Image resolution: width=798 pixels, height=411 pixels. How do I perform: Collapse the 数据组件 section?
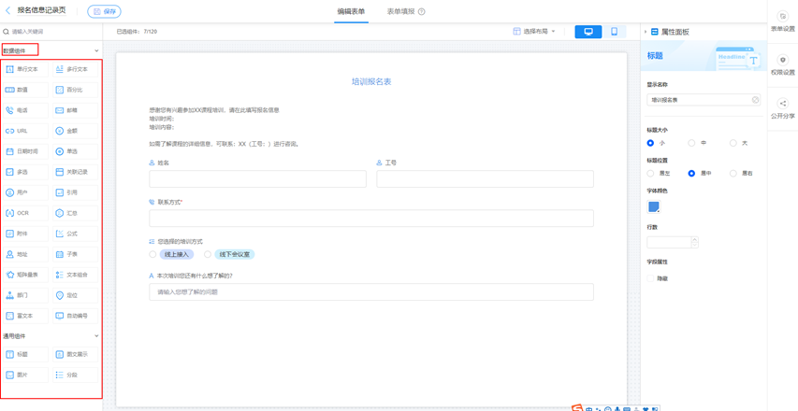(x=96, y=50)
